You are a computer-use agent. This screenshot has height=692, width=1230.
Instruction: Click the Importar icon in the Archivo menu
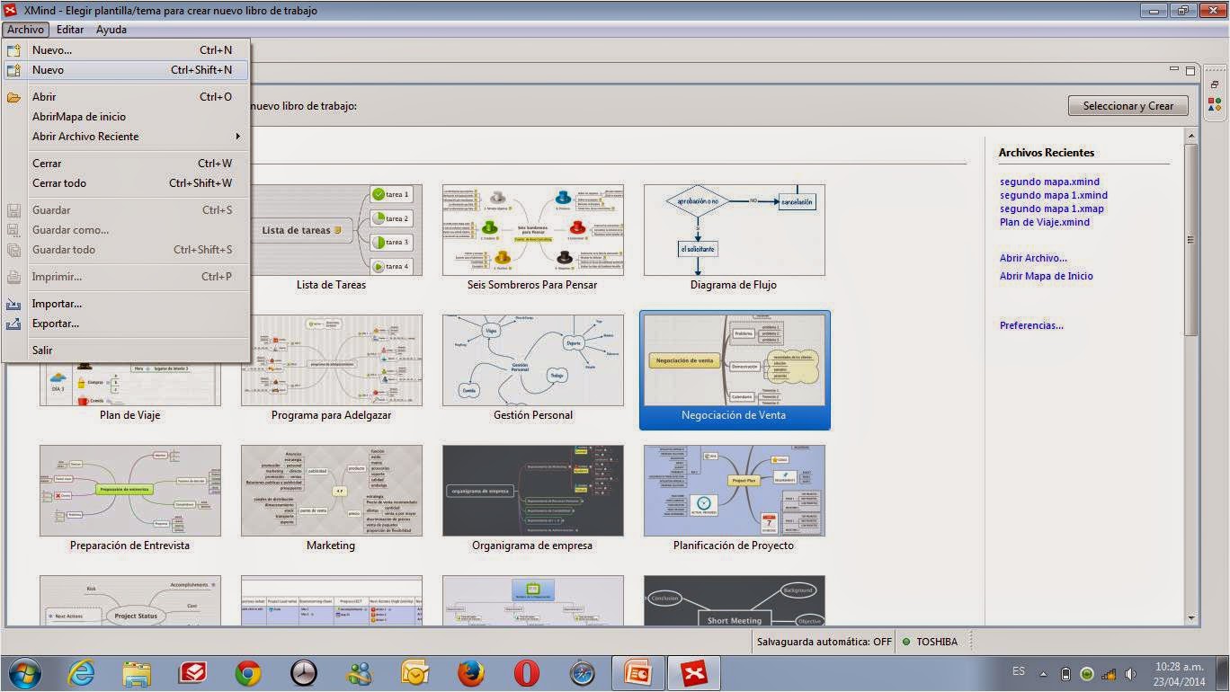(x=14, y=304)
